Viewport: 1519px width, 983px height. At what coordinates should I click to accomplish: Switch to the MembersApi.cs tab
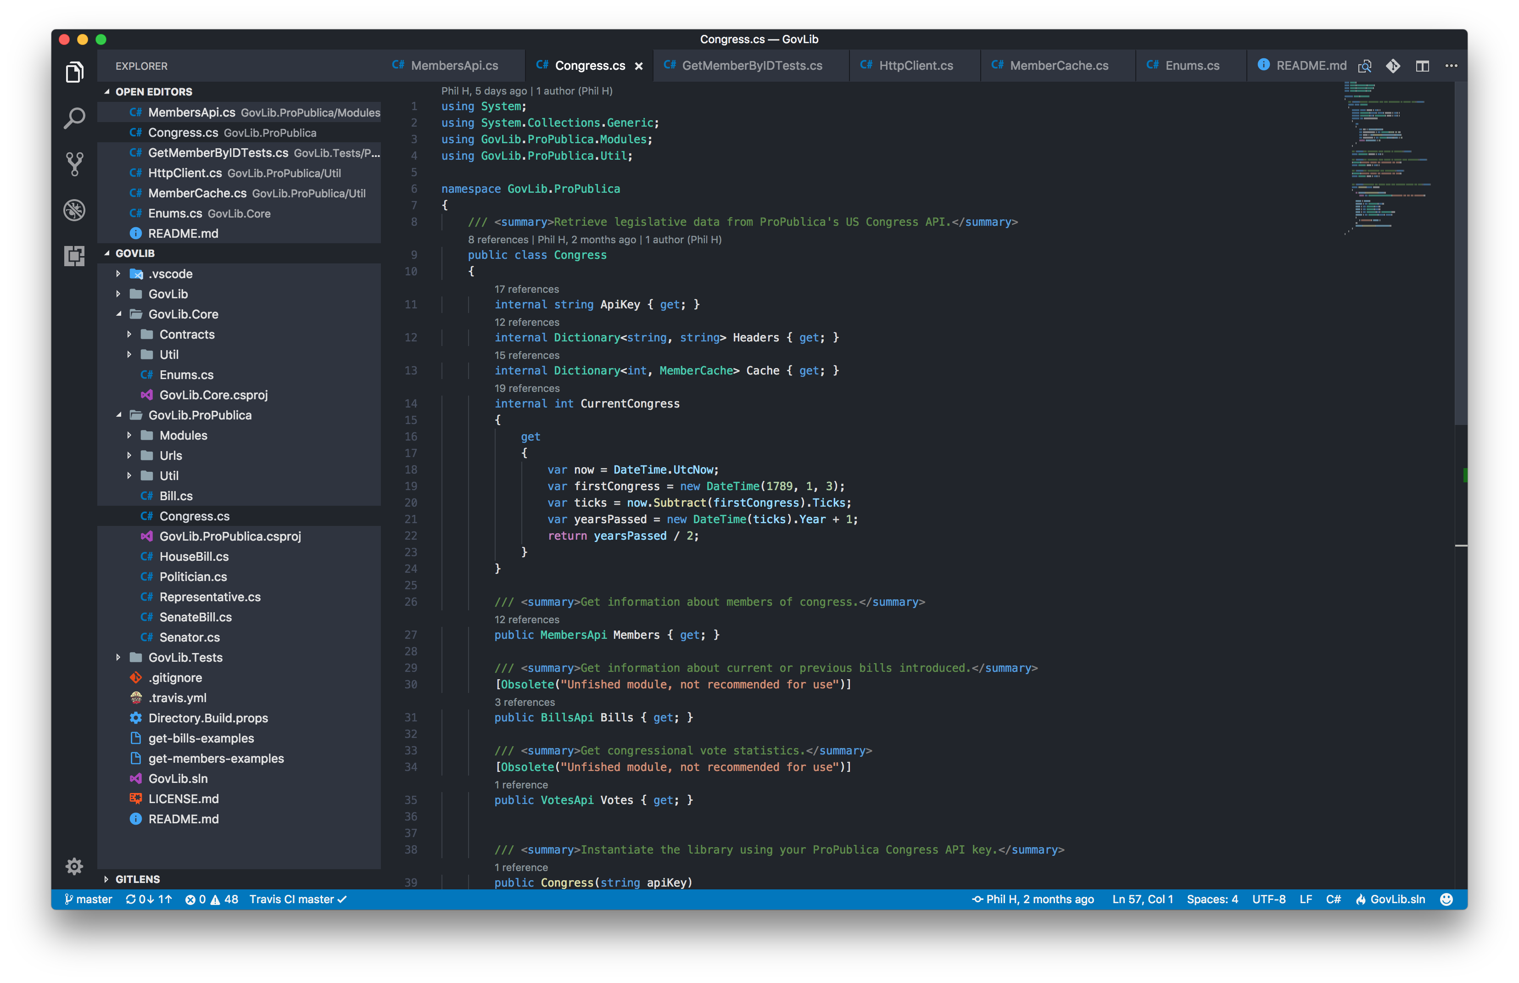(x=454, y=66)
